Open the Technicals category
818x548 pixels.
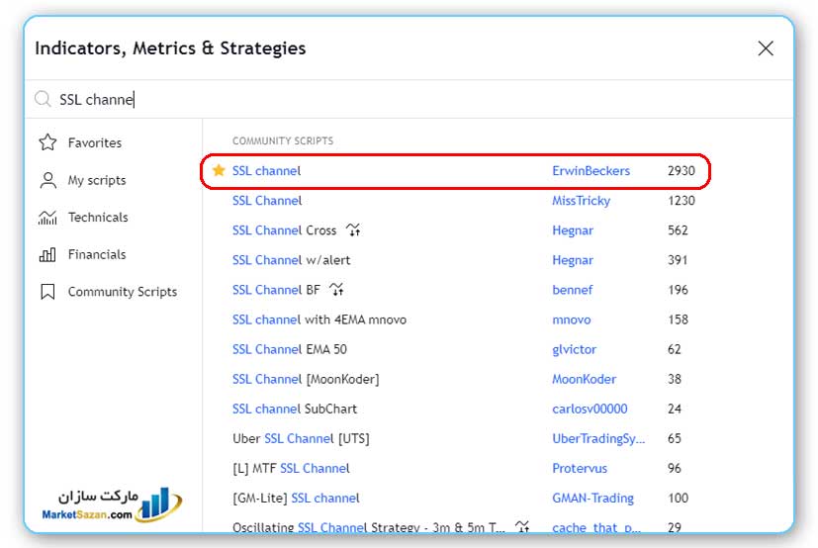(x=98, y=218)
